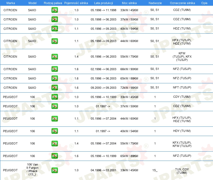Image resolution: width=213 pixels, height=180 pixels.
Task: Click fuel icon in Saxo 37kW / 50KM row
Action: click(54, 19)
